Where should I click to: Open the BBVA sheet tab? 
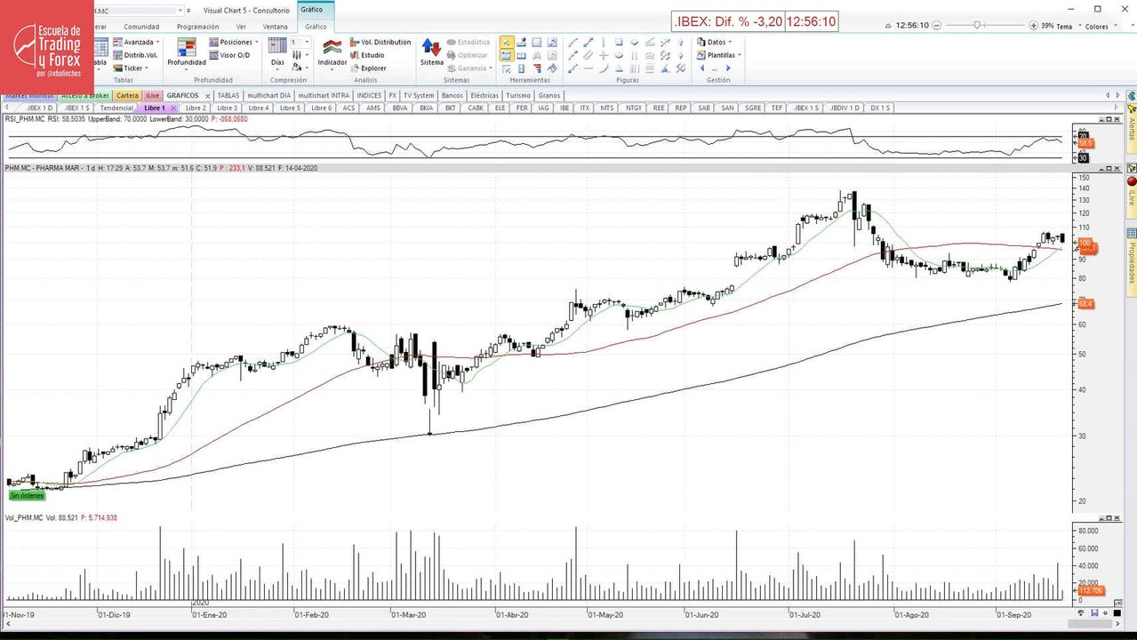400,108
